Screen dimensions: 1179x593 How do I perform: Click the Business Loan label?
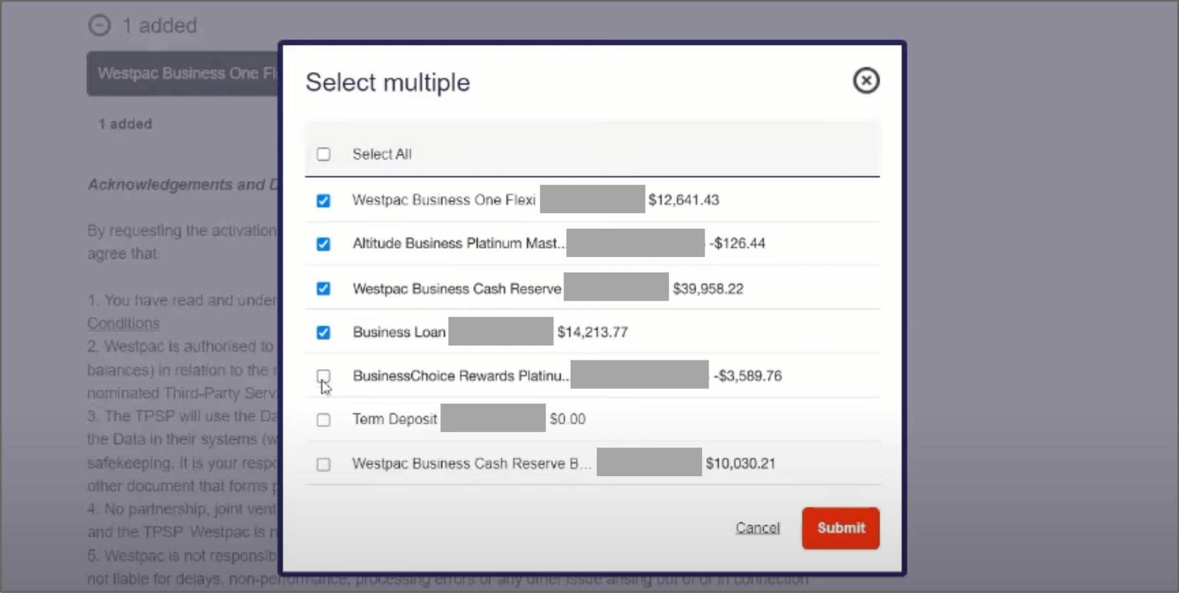tap(399, 332)
